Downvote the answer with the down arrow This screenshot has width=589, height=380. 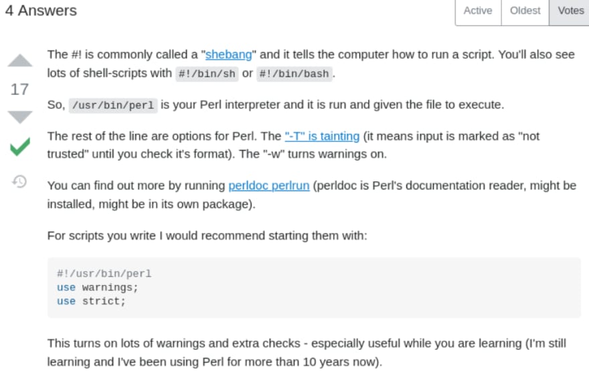click(20, 117)
